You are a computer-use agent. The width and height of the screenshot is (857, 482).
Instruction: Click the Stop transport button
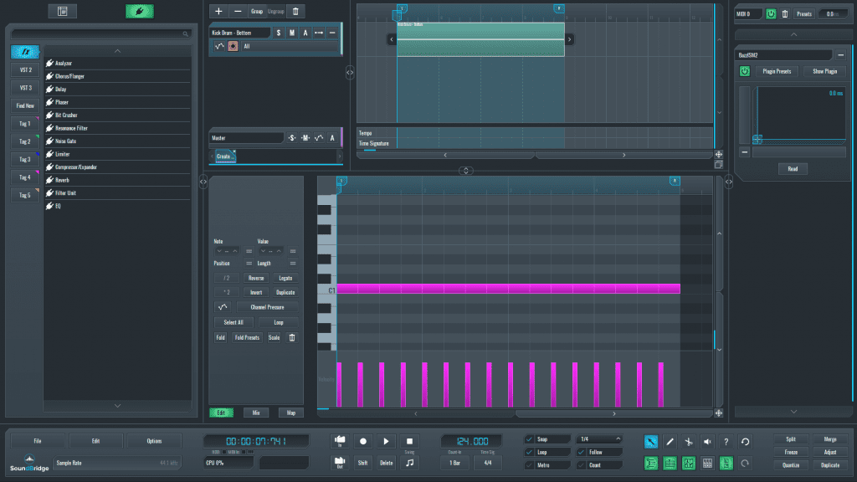click(x=409, y=441)
